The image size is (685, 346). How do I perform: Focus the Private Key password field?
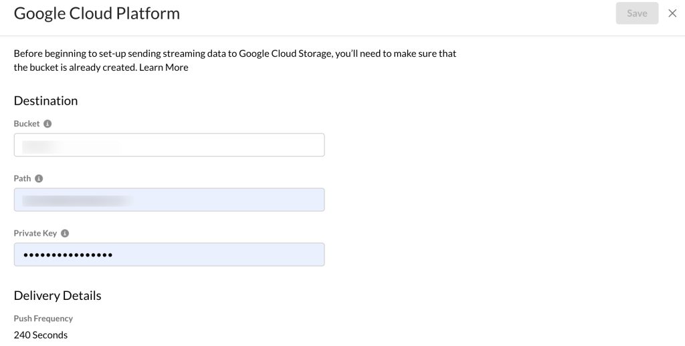pyautogui.click(x=169, y=254)
